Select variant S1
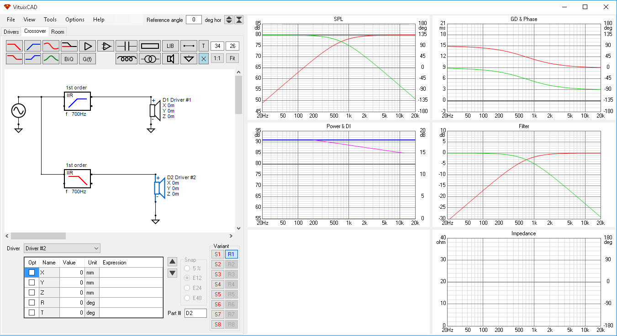Viewport: 617px width, 336px height. pos(217,254)
